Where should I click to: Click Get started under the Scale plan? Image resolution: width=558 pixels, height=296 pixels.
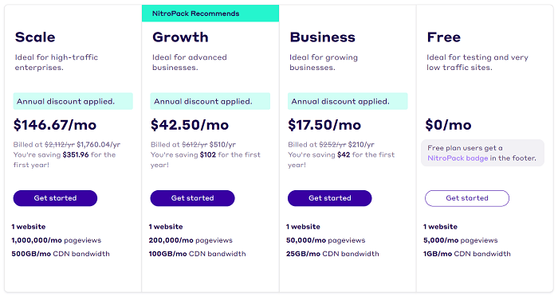(55, 198)
